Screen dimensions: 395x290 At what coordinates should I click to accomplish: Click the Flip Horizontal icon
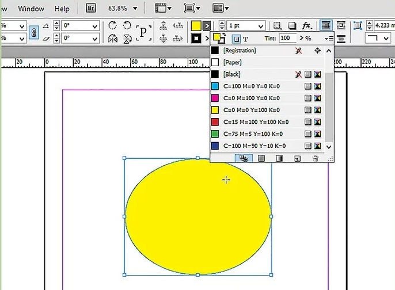[113, 39]
